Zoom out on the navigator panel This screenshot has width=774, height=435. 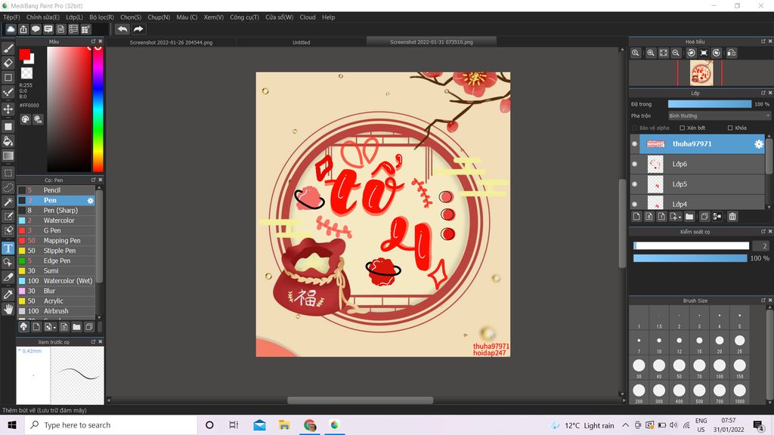coord(676,53)
